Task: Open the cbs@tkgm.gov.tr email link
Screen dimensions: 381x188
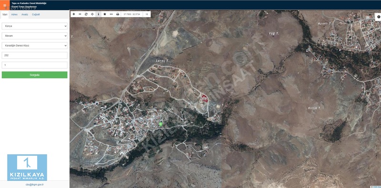Action: pyautogui.click(x=34, y=185)
